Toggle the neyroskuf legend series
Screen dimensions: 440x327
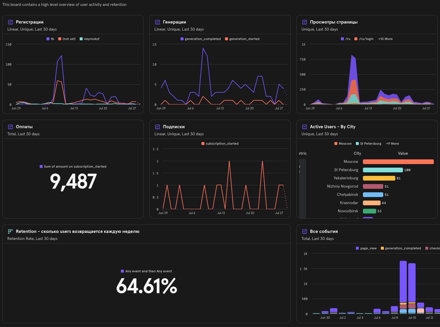tap(89, 39)
